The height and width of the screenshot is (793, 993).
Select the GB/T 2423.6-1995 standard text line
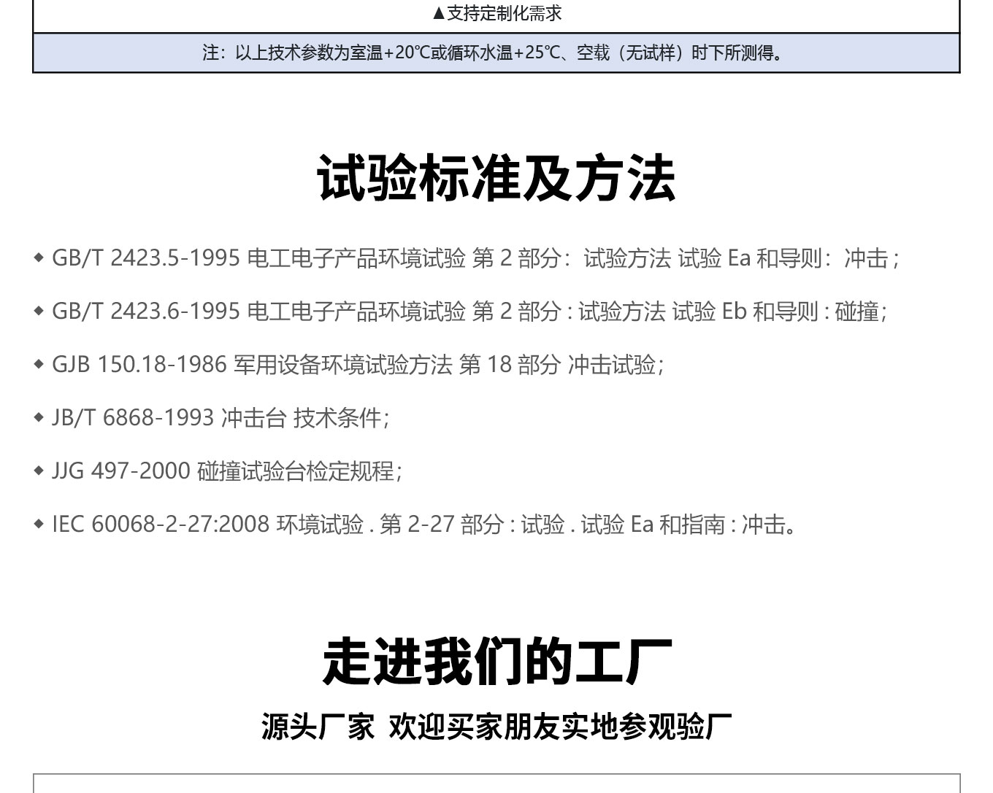[x=469, y=312]
